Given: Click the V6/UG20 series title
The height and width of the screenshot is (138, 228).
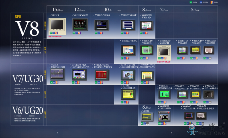Looking at the screenshot, I should coord(28,110).
